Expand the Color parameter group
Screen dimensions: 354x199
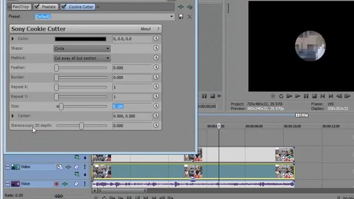click(13, 39)
